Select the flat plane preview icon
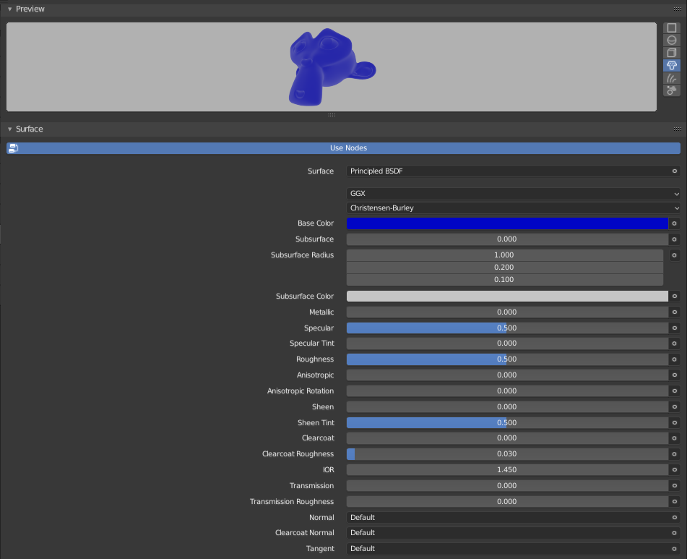The width and height of the screenshot is (687, 559). (x=671, y=28)
